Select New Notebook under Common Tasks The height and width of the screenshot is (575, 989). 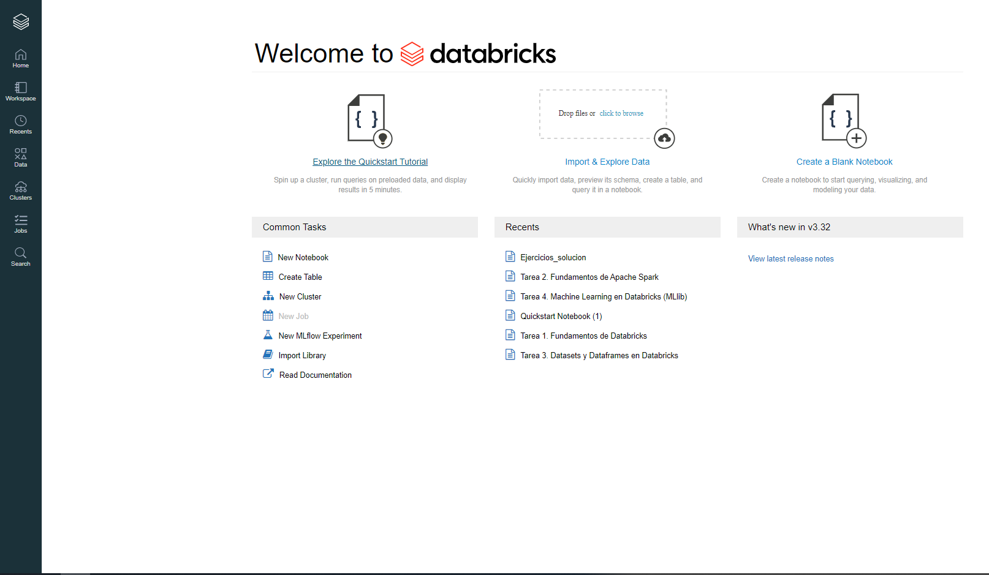click(x=303, y=258)
